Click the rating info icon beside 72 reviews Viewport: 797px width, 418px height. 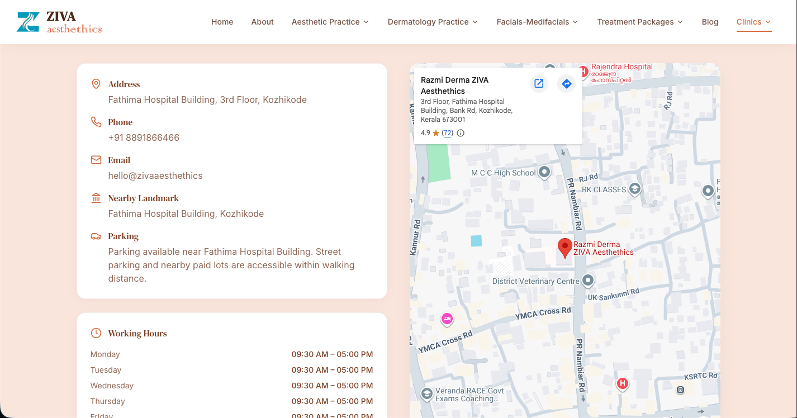[x=461, y=133]
